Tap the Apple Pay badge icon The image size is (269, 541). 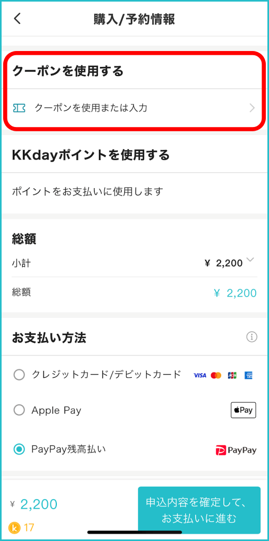[243, 410]
